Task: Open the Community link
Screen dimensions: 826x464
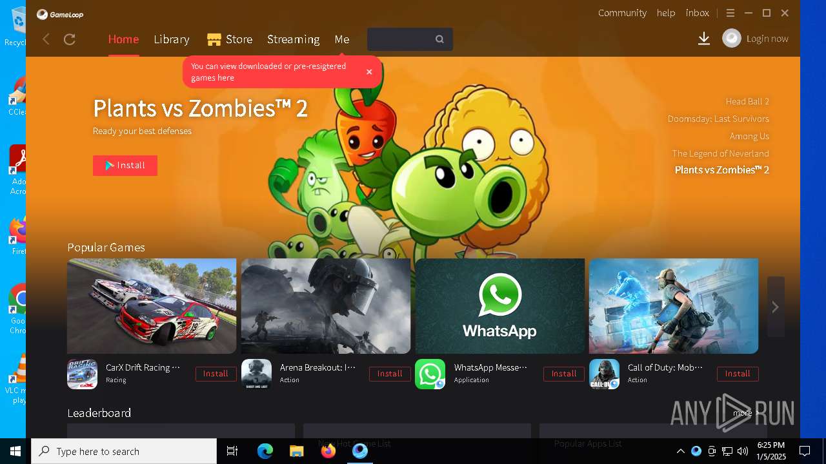Action: (622, 13)
